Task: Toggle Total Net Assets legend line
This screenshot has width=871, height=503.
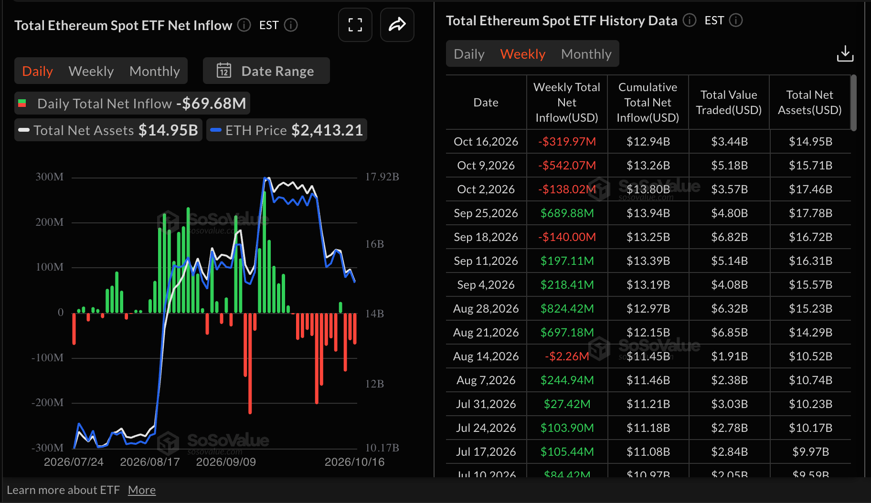Action: (x=108, y=130)
